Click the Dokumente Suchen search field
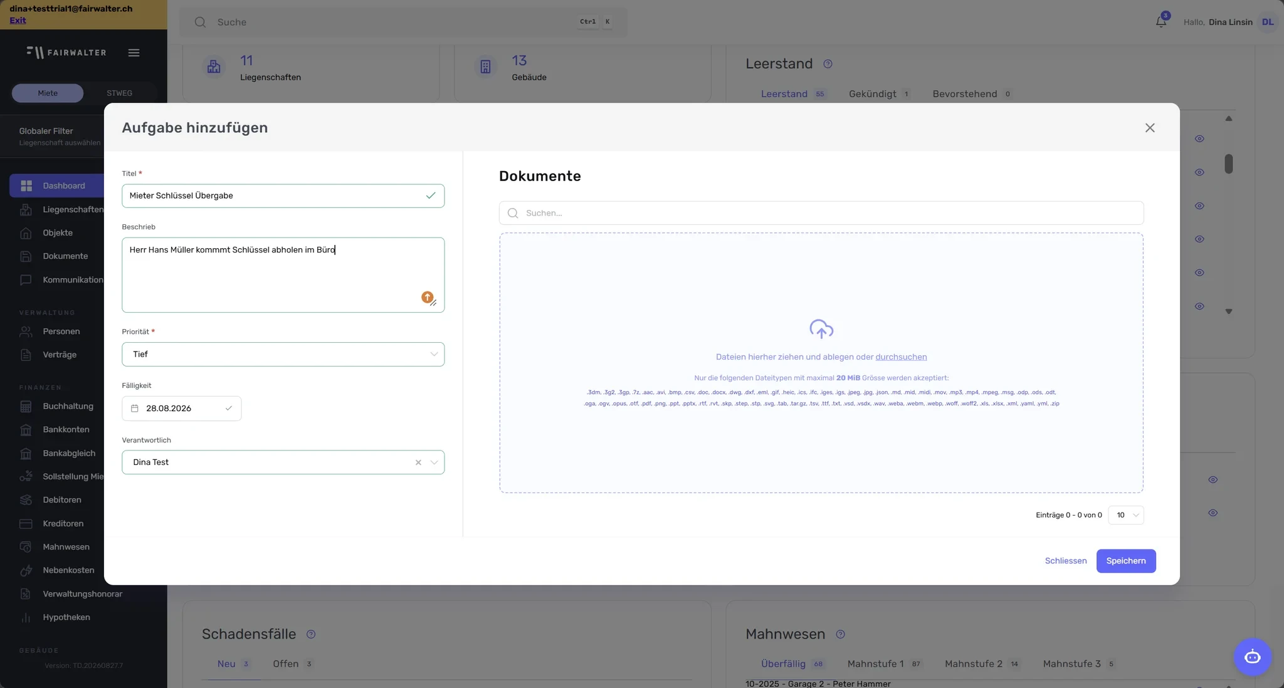Image resolution: width=1284 pixels, height=688 pixels. coord(821,213)
